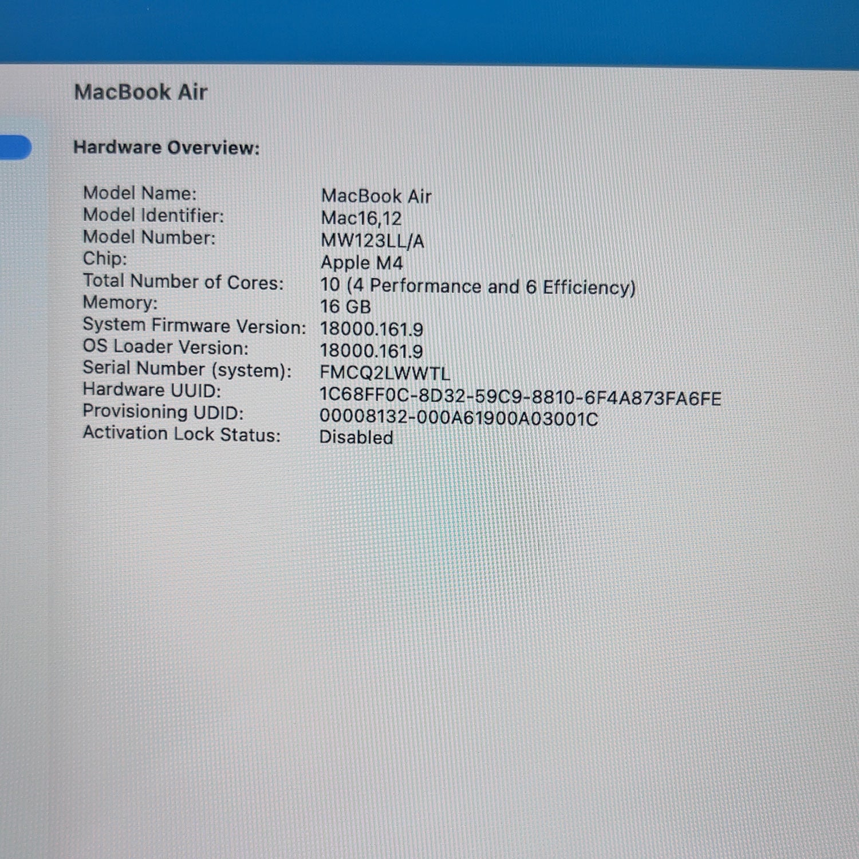This screenshot has width=859, height=859.
Task: Select the UUID starting with 1C68FF0C
Action: 521,398
